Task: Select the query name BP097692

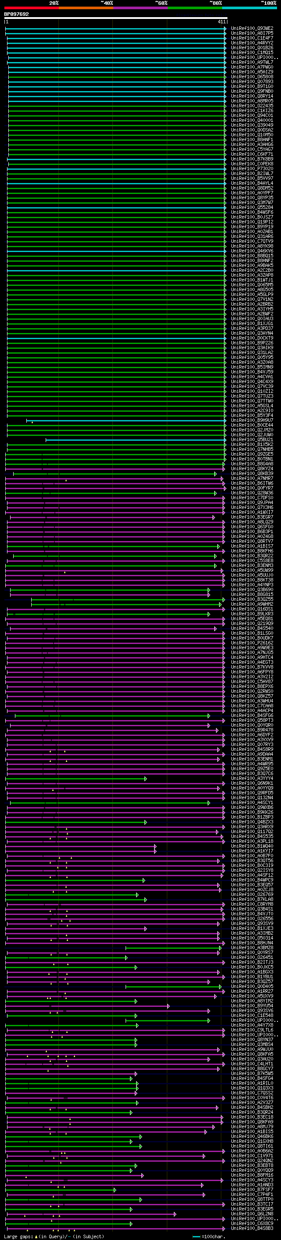Action: click(x=16, y=15)
